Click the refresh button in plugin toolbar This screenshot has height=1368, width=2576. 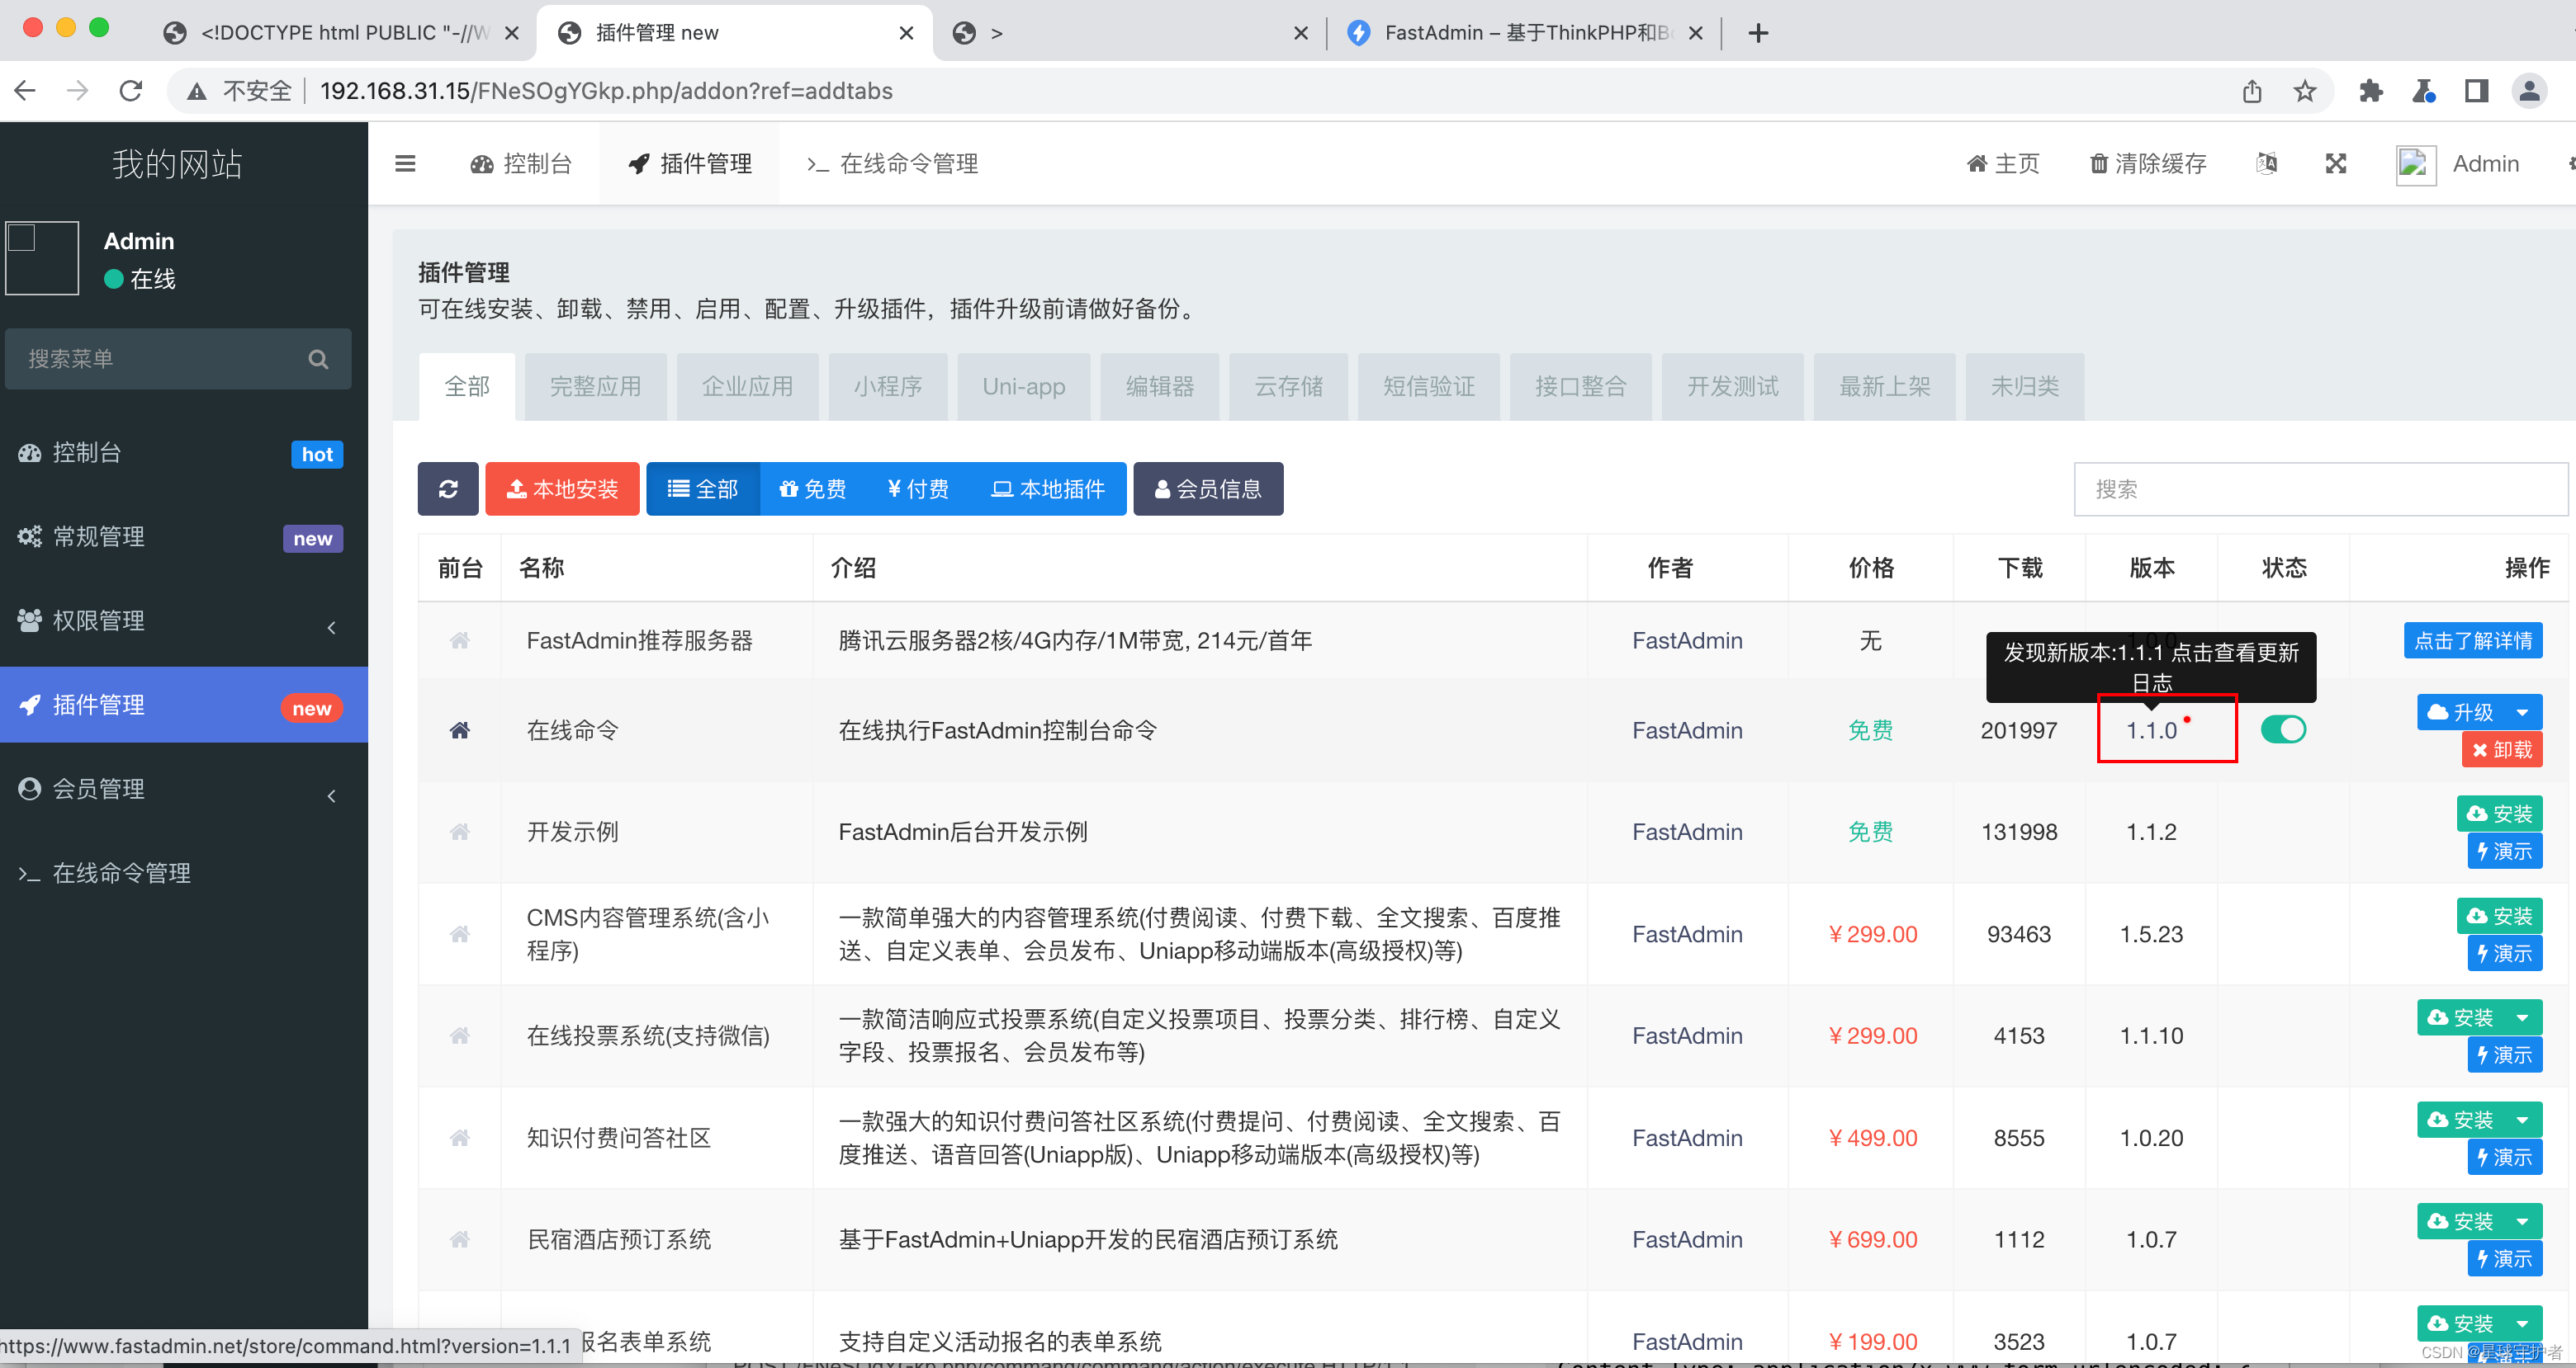pyautogui.click(x=448, y=488)
